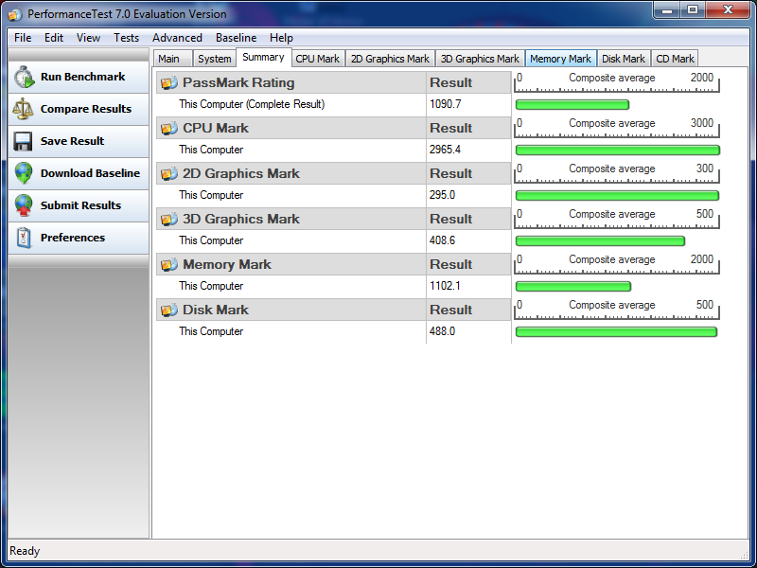Open the Baseline menu

pyautogui.click(x=236, y=38)
